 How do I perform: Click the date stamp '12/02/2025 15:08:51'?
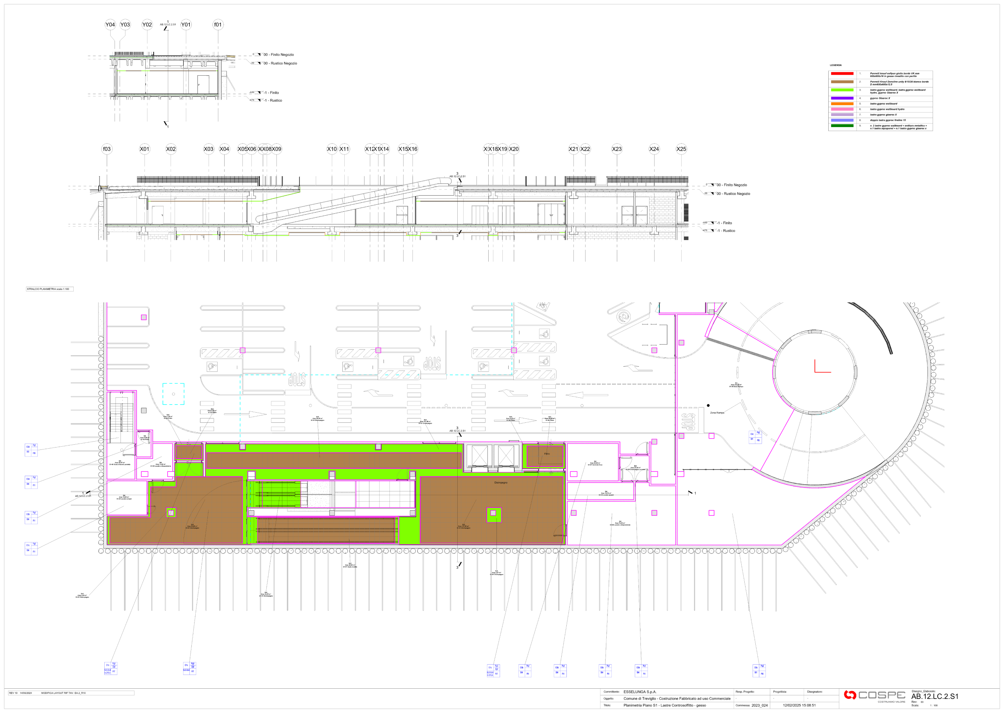[799, 705]
